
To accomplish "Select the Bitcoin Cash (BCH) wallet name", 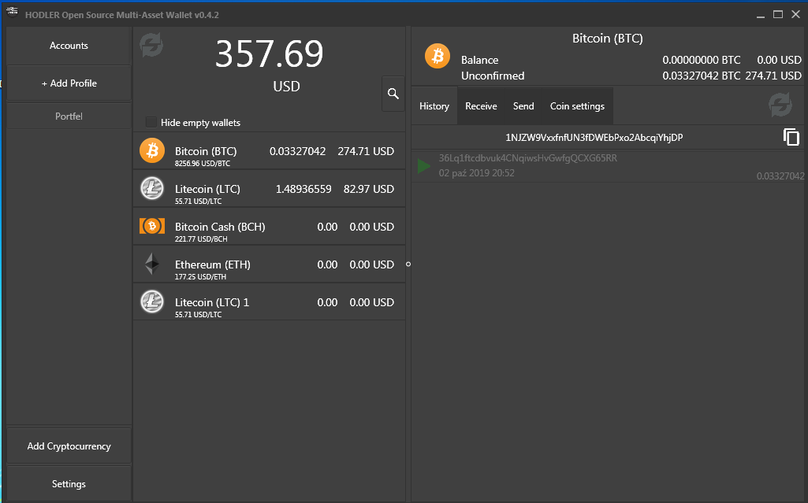I will point(220,227).
